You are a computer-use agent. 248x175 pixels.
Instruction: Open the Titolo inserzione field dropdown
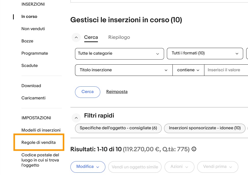(x=124, y=70)
